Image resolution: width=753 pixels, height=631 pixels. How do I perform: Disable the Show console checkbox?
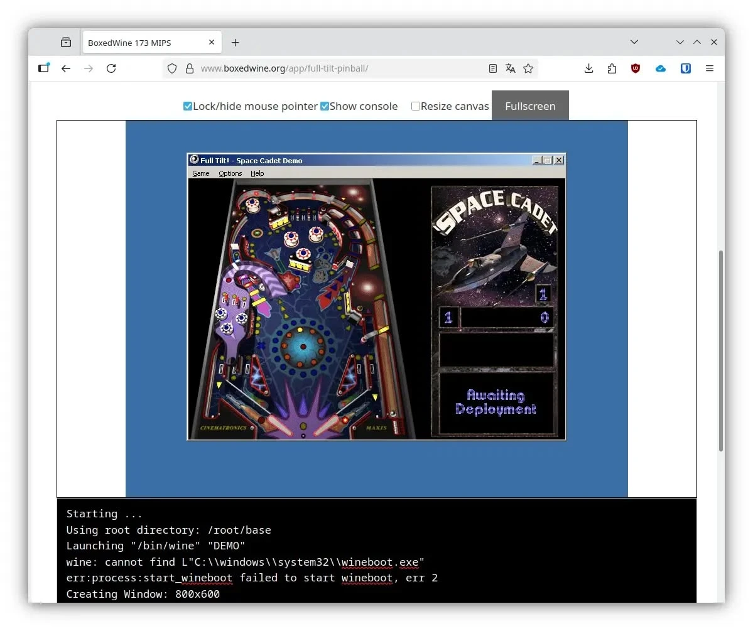point(325,106)
